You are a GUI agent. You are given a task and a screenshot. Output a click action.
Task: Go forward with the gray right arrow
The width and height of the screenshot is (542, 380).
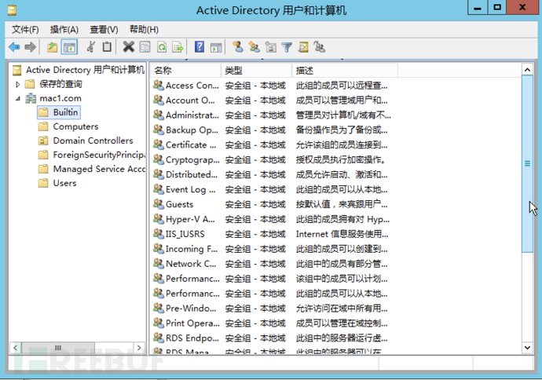click(x=31, y=47)
